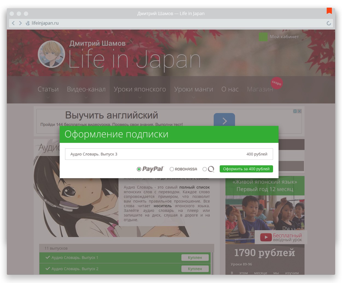Select PayPal payment radio button
This screenshot has height=283, width=342.
click(x=139, y=169)
